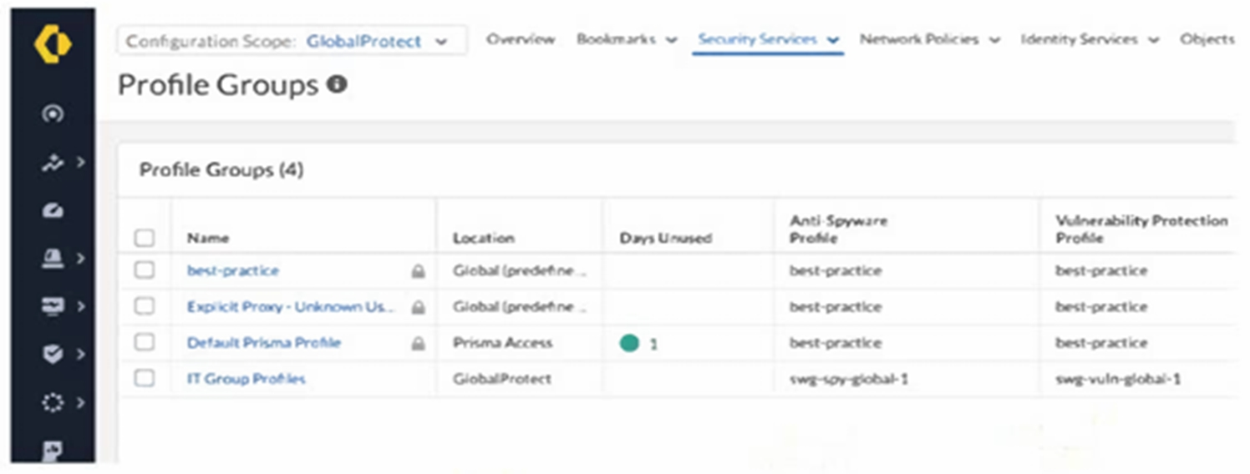Click the monitor icon in sidebar

[x=53, y=306]
